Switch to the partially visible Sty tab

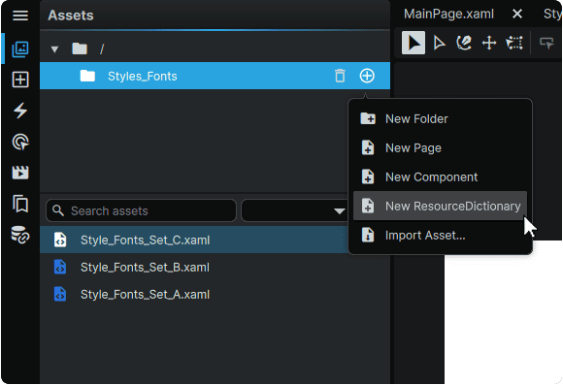point(552,14)
